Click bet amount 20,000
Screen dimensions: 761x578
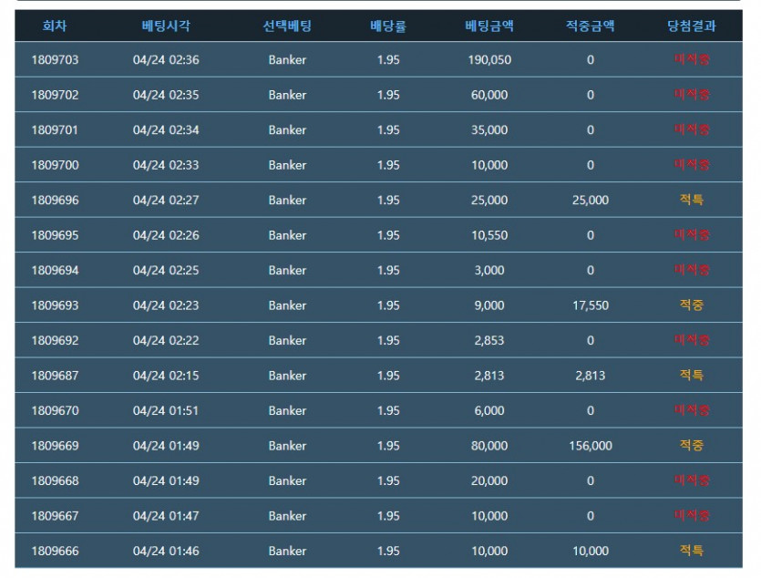[489, 480]
